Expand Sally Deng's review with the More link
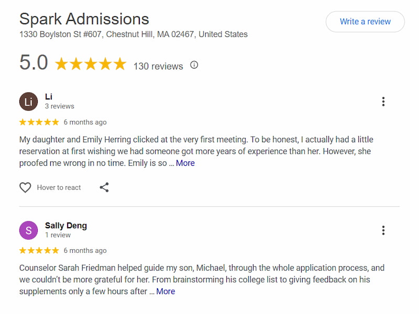419x314 pixels. [166, 291]
